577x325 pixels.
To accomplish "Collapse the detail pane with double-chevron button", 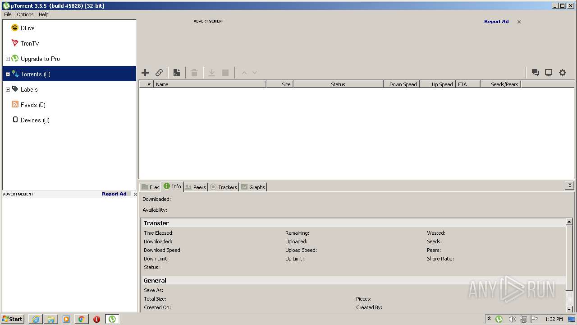I will 570,186.
